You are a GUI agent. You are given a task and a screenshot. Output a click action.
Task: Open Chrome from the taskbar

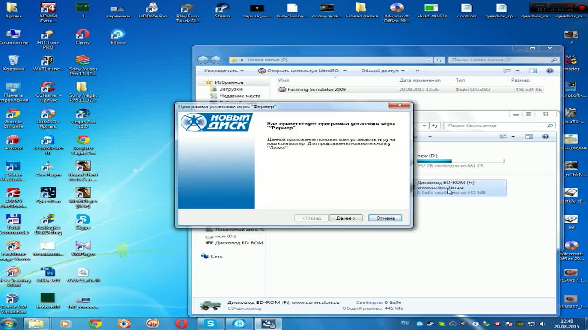tap(95, 324)
